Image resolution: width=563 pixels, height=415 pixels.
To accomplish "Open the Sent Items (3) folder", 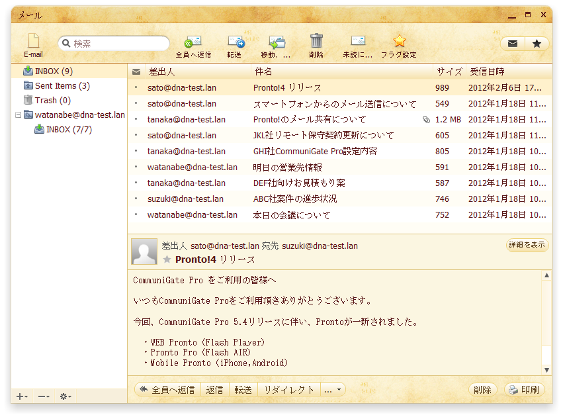I will [69, 86].
